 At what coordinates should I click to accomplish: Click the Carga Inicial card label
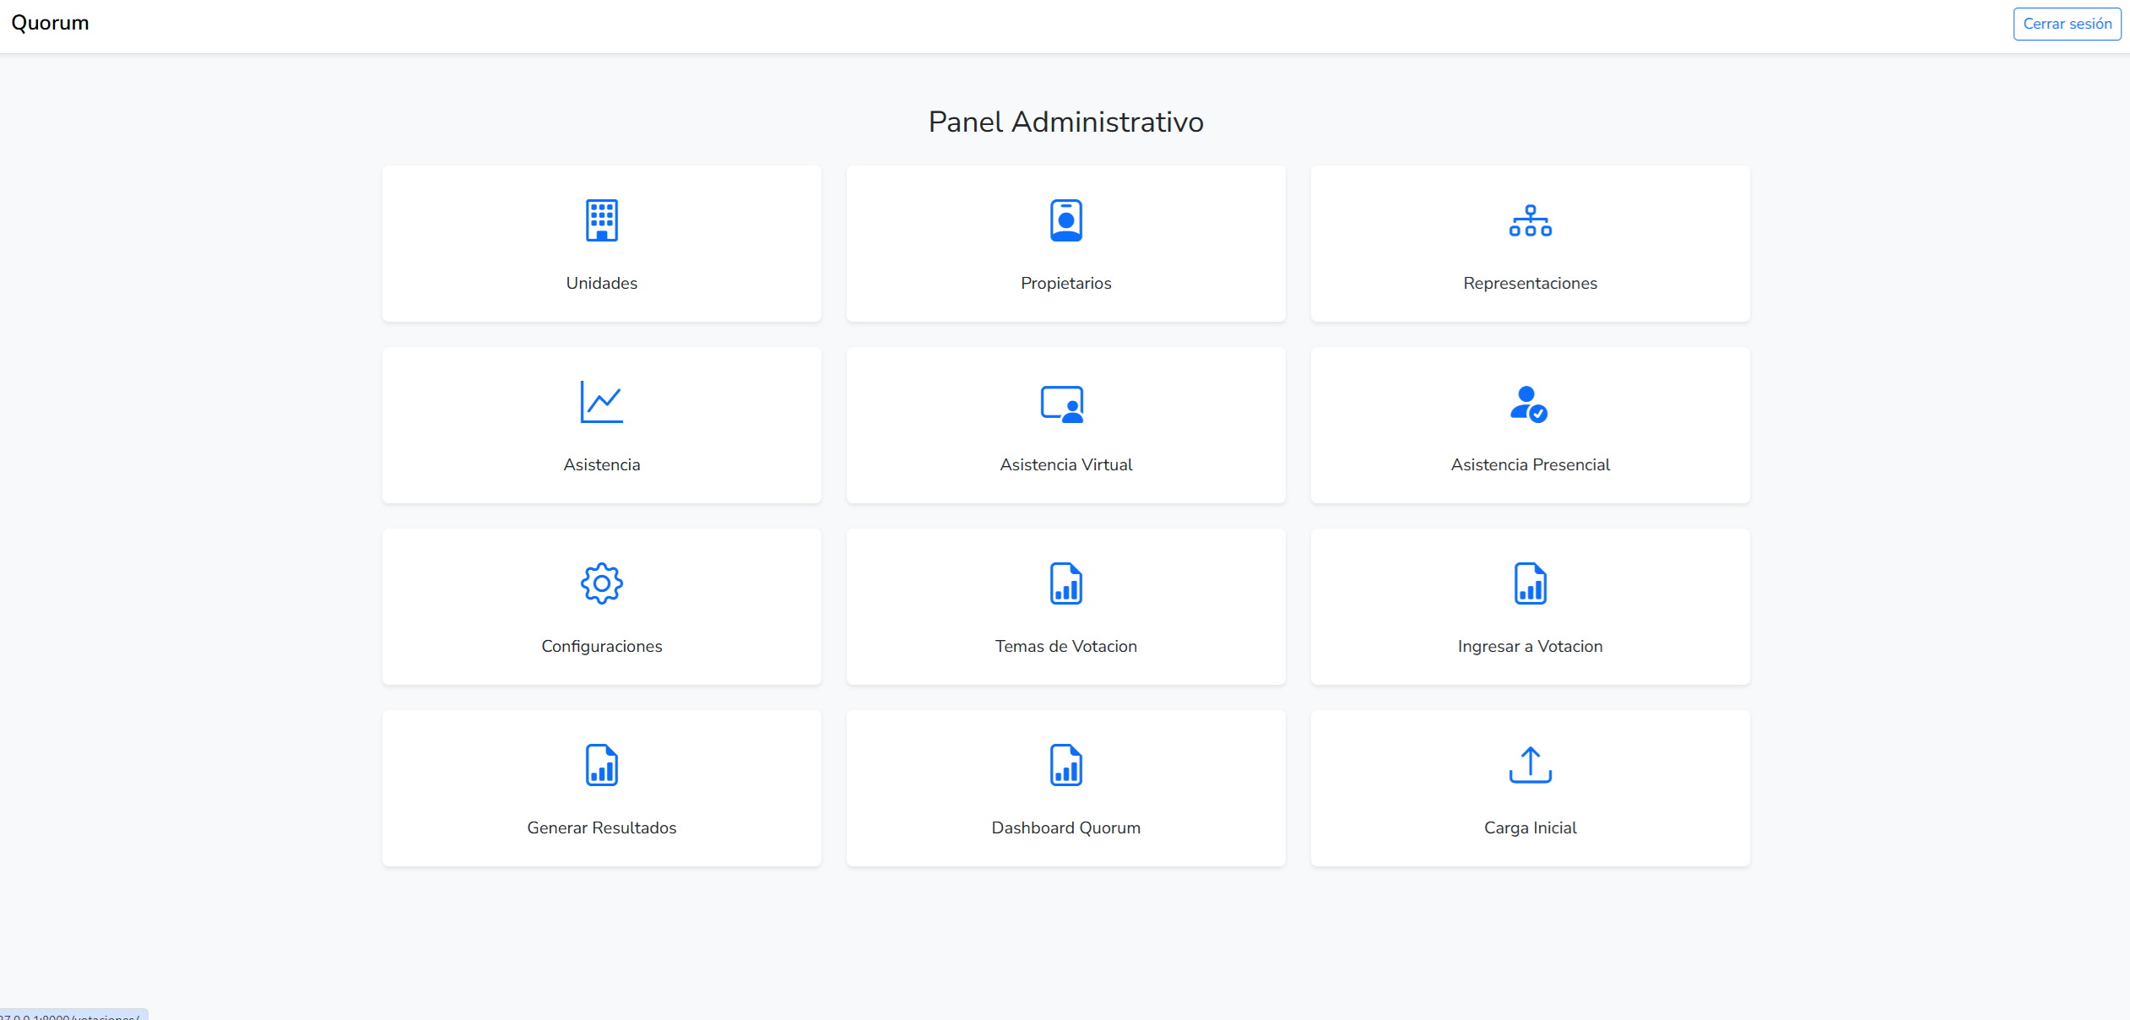click(x=1530, y=827)
